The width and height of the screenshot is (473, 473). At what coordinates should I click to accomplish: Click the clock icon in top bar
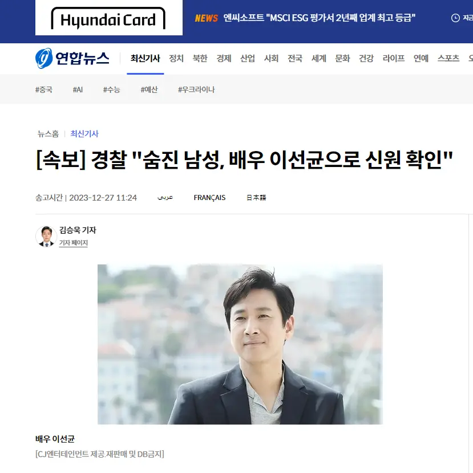[x=455, y=18]
